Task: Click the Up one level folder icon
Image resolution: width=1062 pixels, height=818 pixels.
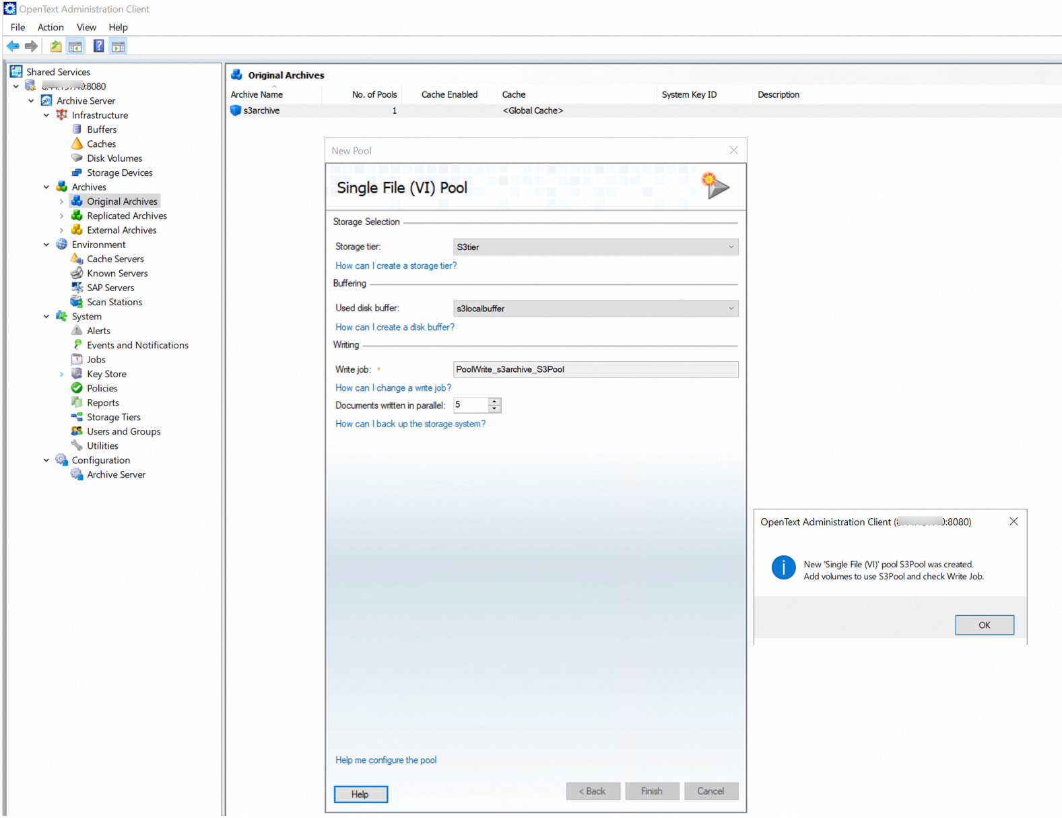Action: [x=56, y=46]
